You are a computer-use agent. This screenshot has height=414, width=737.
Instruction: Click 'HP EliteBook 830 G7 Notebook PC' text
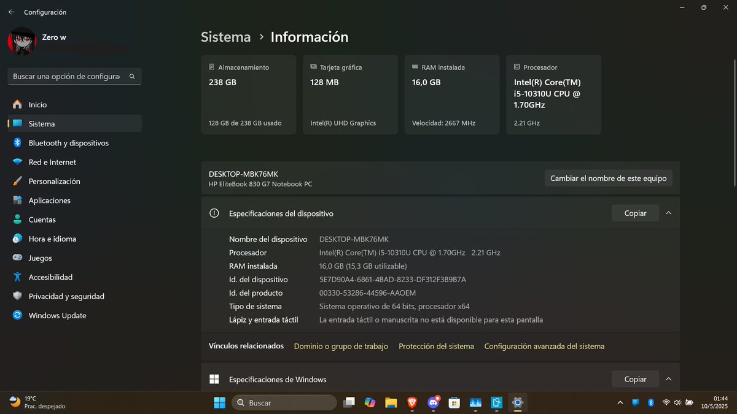pyautogui.click(x=260, y=184)
